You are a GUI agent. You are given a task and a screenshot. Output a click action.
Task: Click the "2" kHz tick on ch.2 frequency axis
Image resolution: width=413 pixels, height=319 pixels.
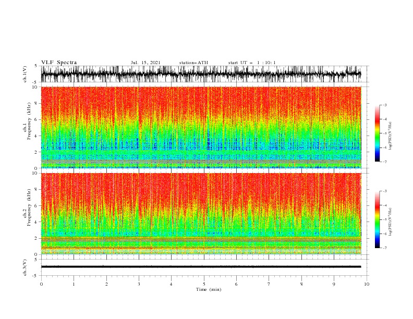tap(37, 238)
